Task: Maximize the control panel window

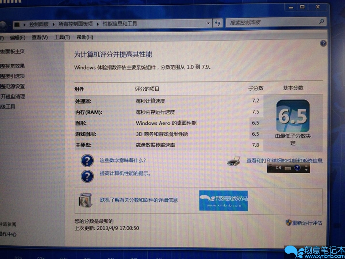Action: click(x=303, y=7)
